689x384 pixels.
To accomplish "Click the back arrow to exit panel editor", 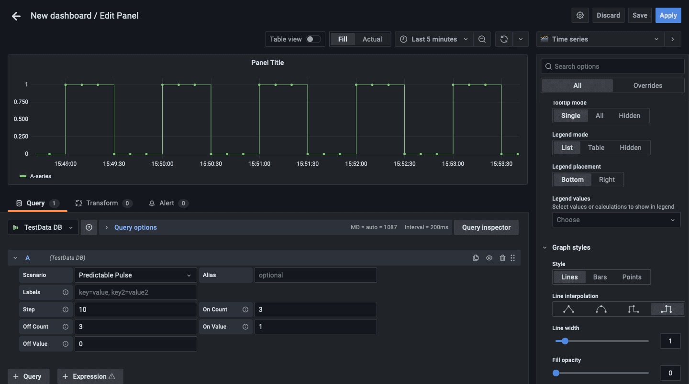I will click(16, 16).
